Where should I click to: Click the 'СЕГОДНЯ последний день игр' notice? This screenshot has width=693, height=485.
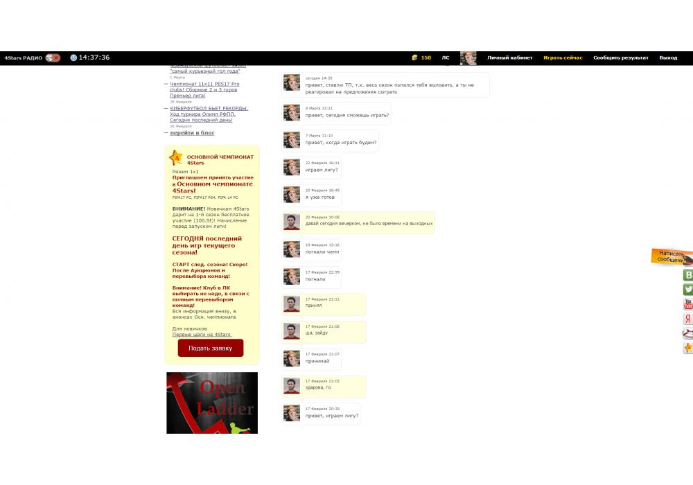[207, 245]
